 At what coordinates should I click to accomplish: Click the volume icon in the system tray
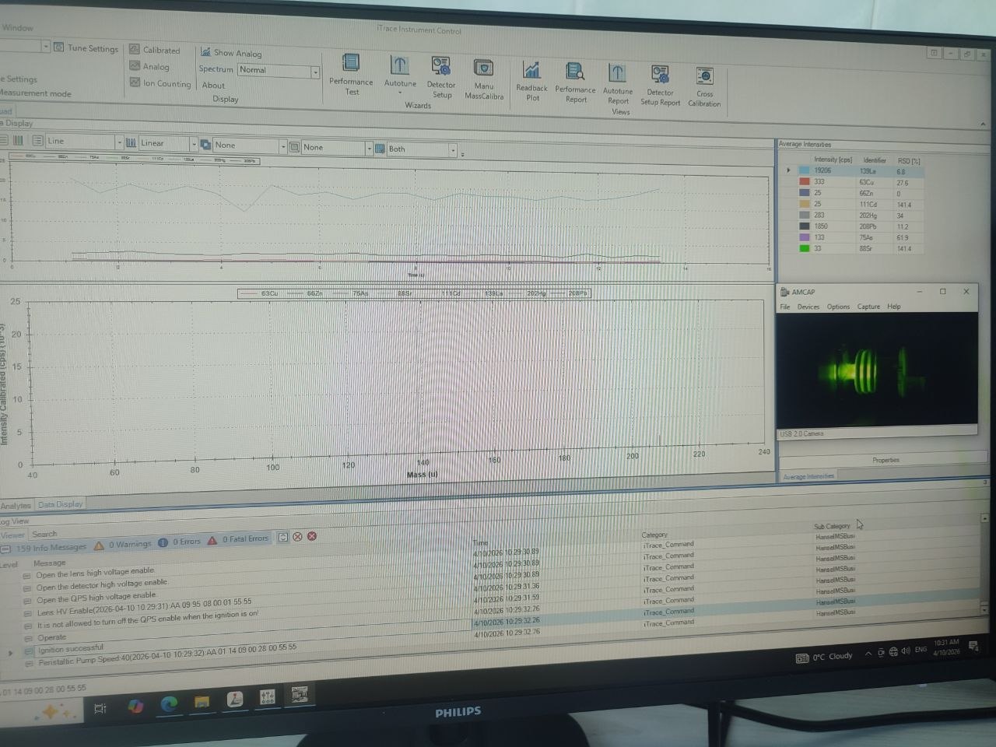(x=905, y=651)
